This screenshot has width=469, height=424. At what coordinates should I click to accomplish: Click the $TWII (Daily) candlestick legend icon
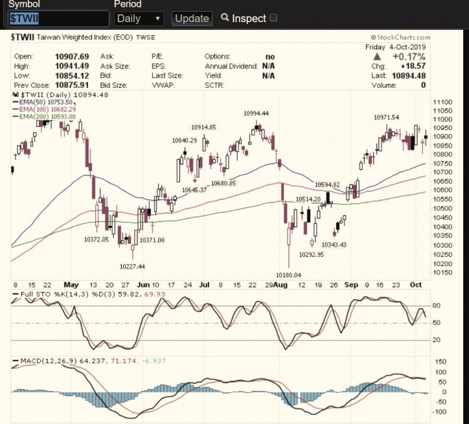[16, 95]
